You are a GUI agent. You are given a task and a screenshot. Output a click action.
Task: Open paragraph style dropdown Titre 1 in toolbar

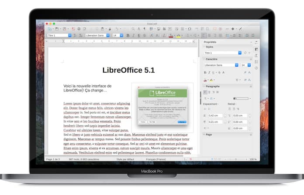pyautogui.click(x=70, y=35)
